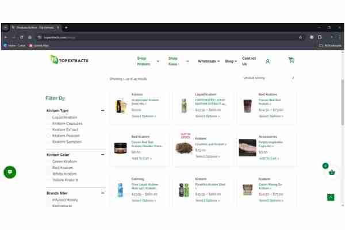Click the Crushed Leaf Kratom product image
Image resolution: width=345 pixels, height=230 pixels.
(x=184, y=148)
